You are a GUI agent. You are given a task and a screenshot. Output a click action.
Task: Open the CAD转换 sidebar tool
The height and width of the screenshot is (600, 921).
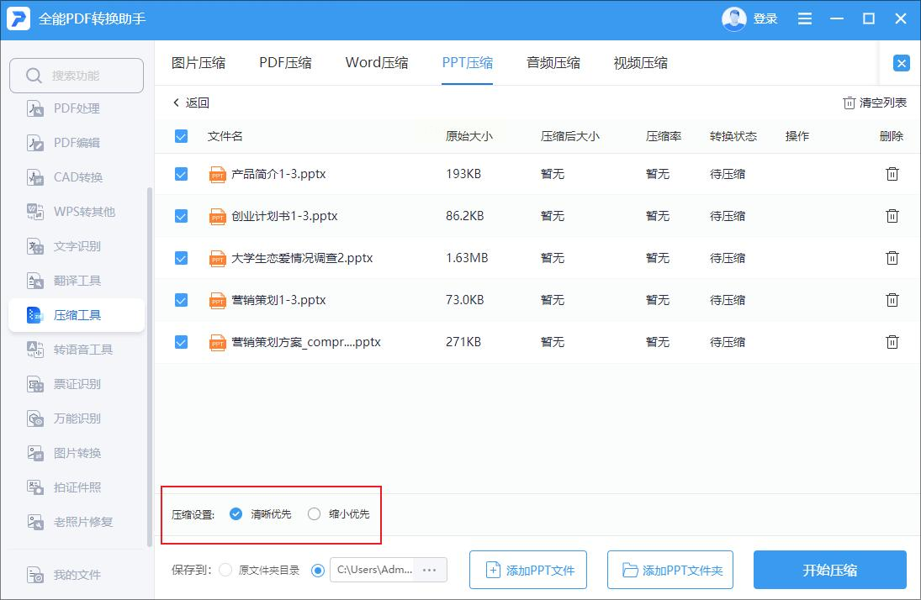(77, 177)
